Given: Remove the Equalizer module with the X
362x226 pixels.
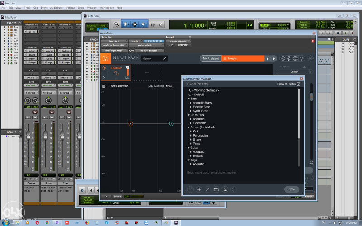Looking at the screenshot, I should [104, 77].
